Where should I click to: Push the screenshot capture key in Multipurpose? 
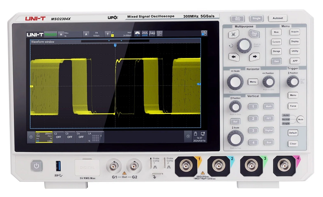coord(234,34)
